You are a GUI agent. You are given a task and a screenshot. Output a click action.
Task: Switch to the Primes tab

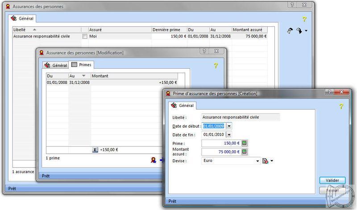[x=81, y=65]
